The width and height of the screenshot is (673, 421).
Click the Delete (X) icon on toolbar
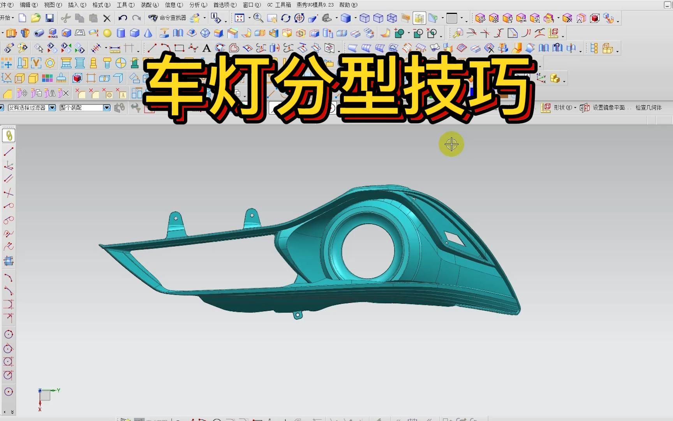point(106,18)
